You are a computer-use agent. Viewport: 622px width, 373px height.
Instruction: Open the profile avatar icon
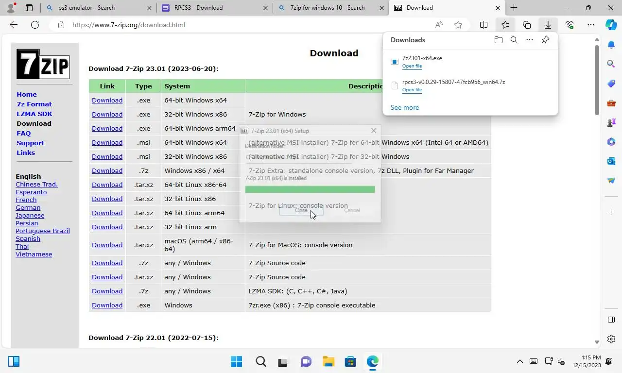click(11, 8)
